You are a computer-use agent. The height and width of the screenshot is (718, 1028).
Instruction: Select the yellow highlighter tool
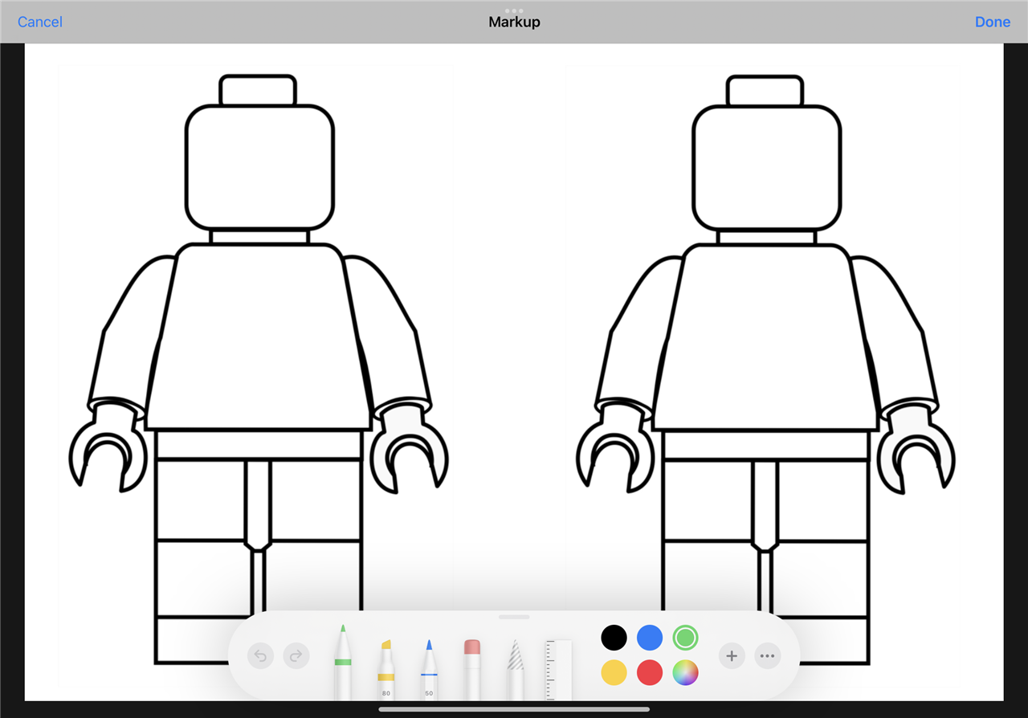385,669
